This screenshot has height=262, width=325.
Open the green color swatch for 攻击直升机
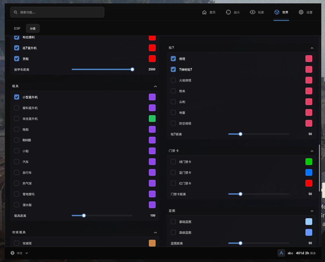tap(152, 119)
